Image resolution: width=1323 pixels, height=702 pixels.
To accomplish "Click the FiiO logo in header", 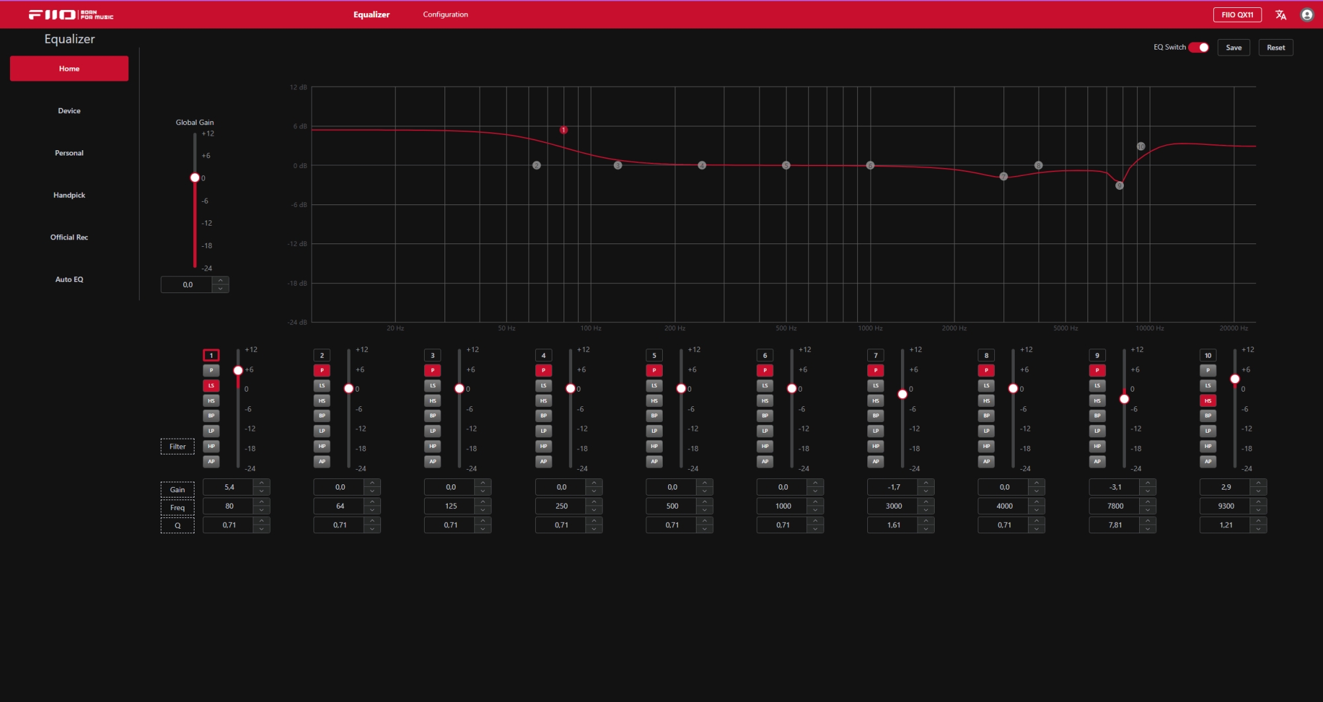I will point(71,15).
